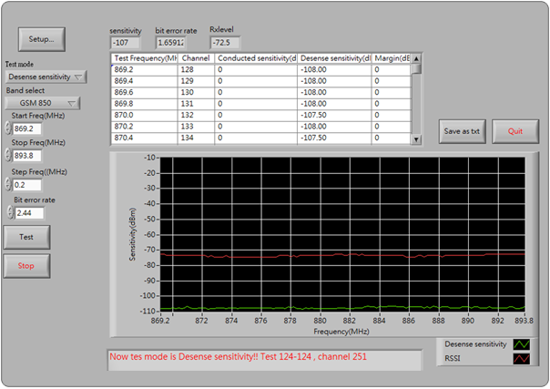The width and height of the screenshot is (550, 389).
Task: Click the red RSSI trace in the graph
Action: (x=342, y=255)
